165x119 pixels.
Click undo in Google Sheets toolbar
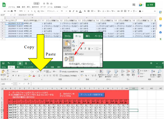point(5,11)
